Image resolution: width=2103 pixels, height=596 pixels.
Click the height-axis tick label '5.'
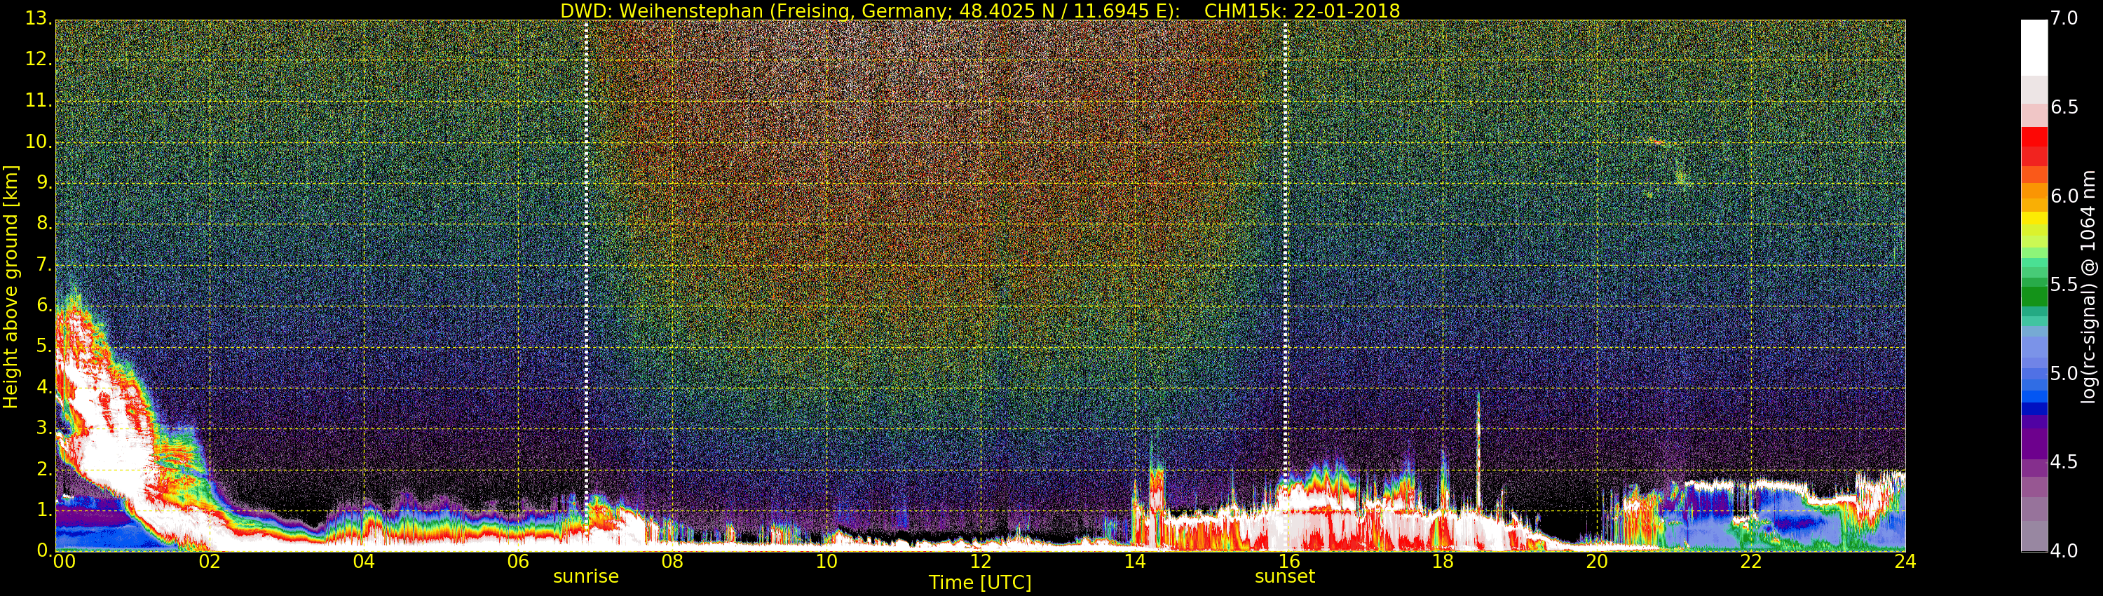pos(44,346)
